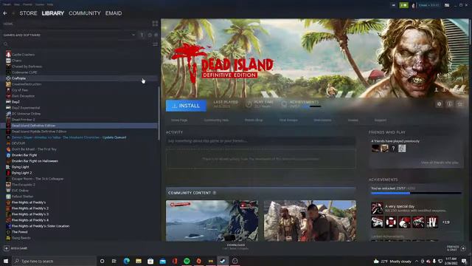Click the recent activity clock icon filter
The height and width of the screenshot is (266, 472).
[x=150, y=35]
